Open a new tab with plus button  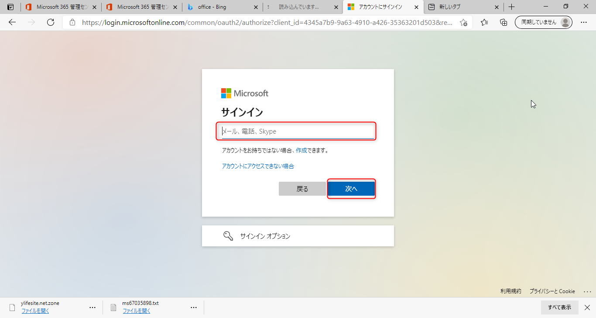512,7
